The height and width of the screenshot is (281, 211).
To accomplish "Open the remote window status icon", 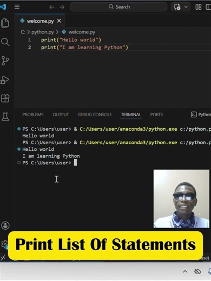I will pos(3,258).
